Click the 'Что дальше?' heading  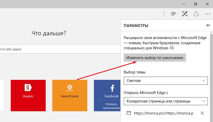click(49, 33)
